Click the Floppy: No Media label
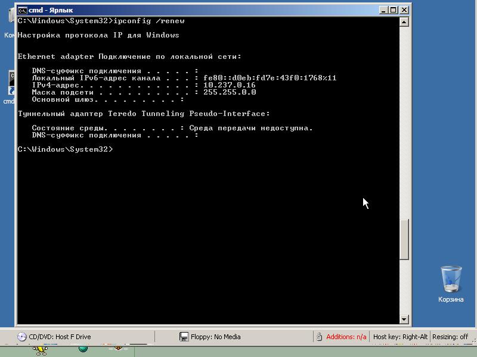Viewport: 477px width, 357px height. click(x=216, y=337)
